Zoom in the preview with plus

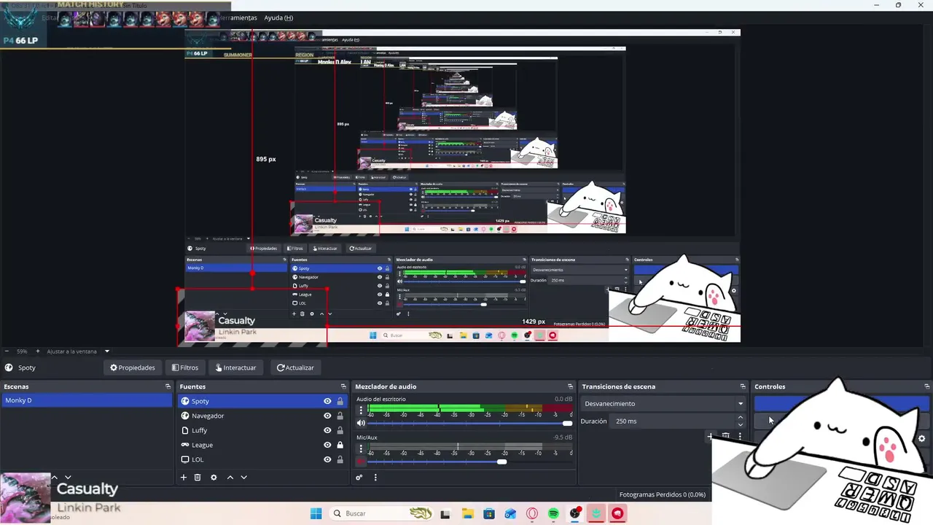38,351
